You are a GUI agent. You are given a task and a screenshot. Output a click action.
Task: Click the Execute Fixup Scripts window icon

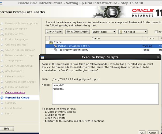[x=42, y=57]
